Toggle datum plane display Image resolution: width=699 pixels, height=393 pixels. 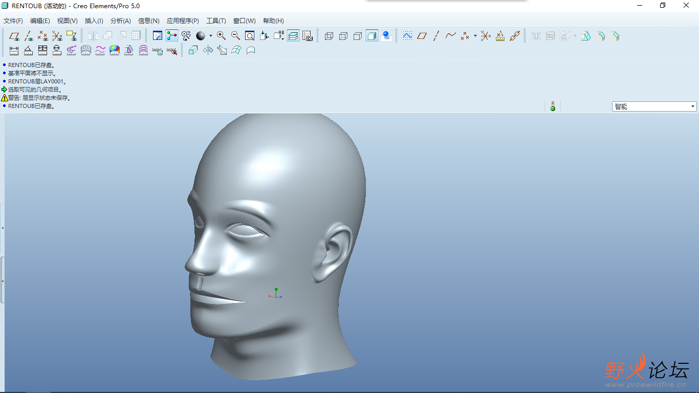14,36
